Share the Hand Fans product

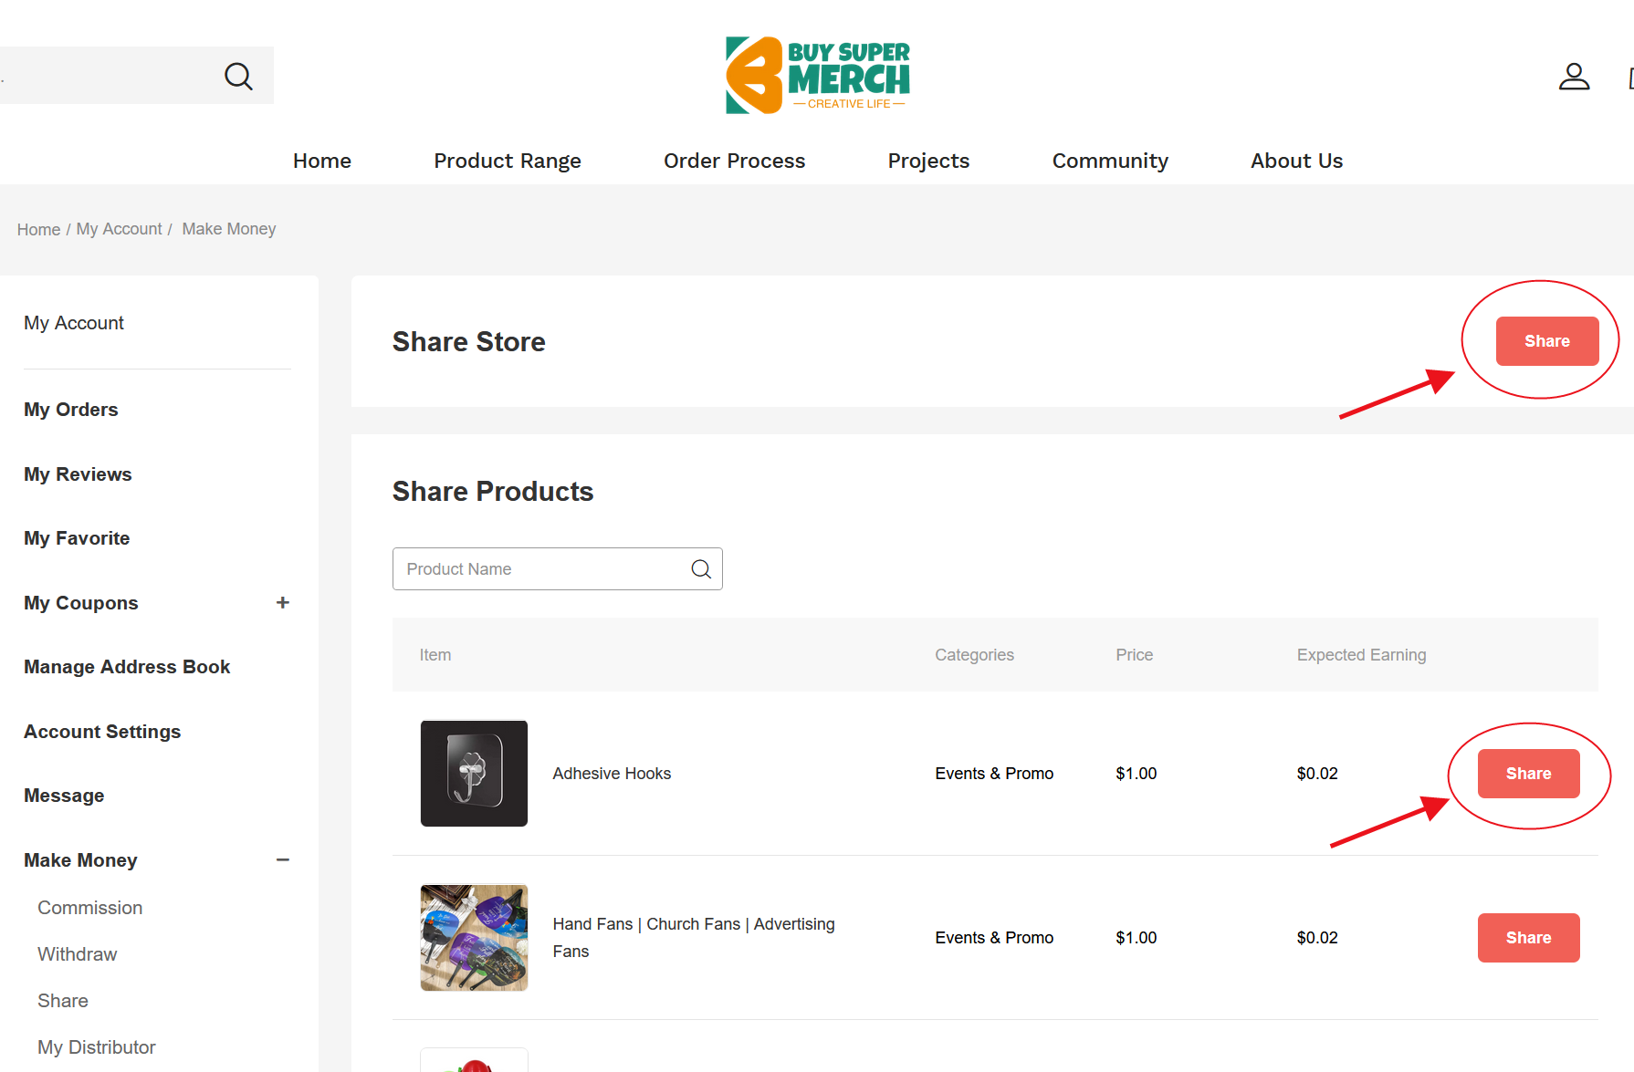point(1528,938)
